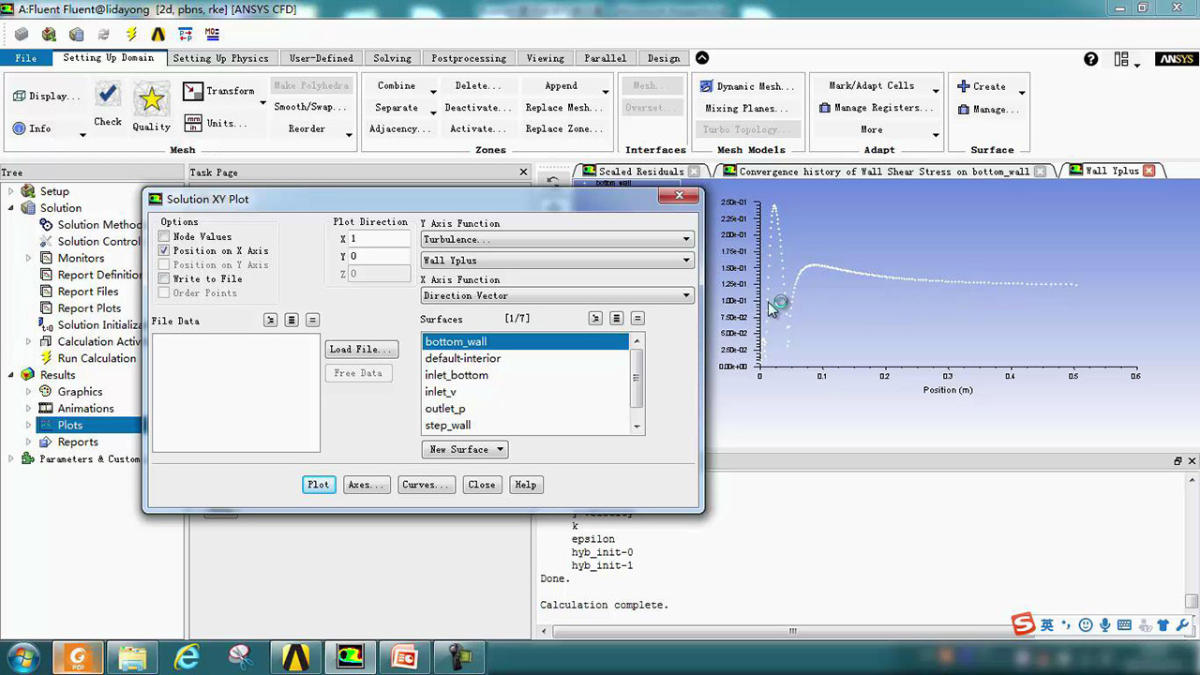
Task: Open the New Surface dropdown
Action: point(465,450)
